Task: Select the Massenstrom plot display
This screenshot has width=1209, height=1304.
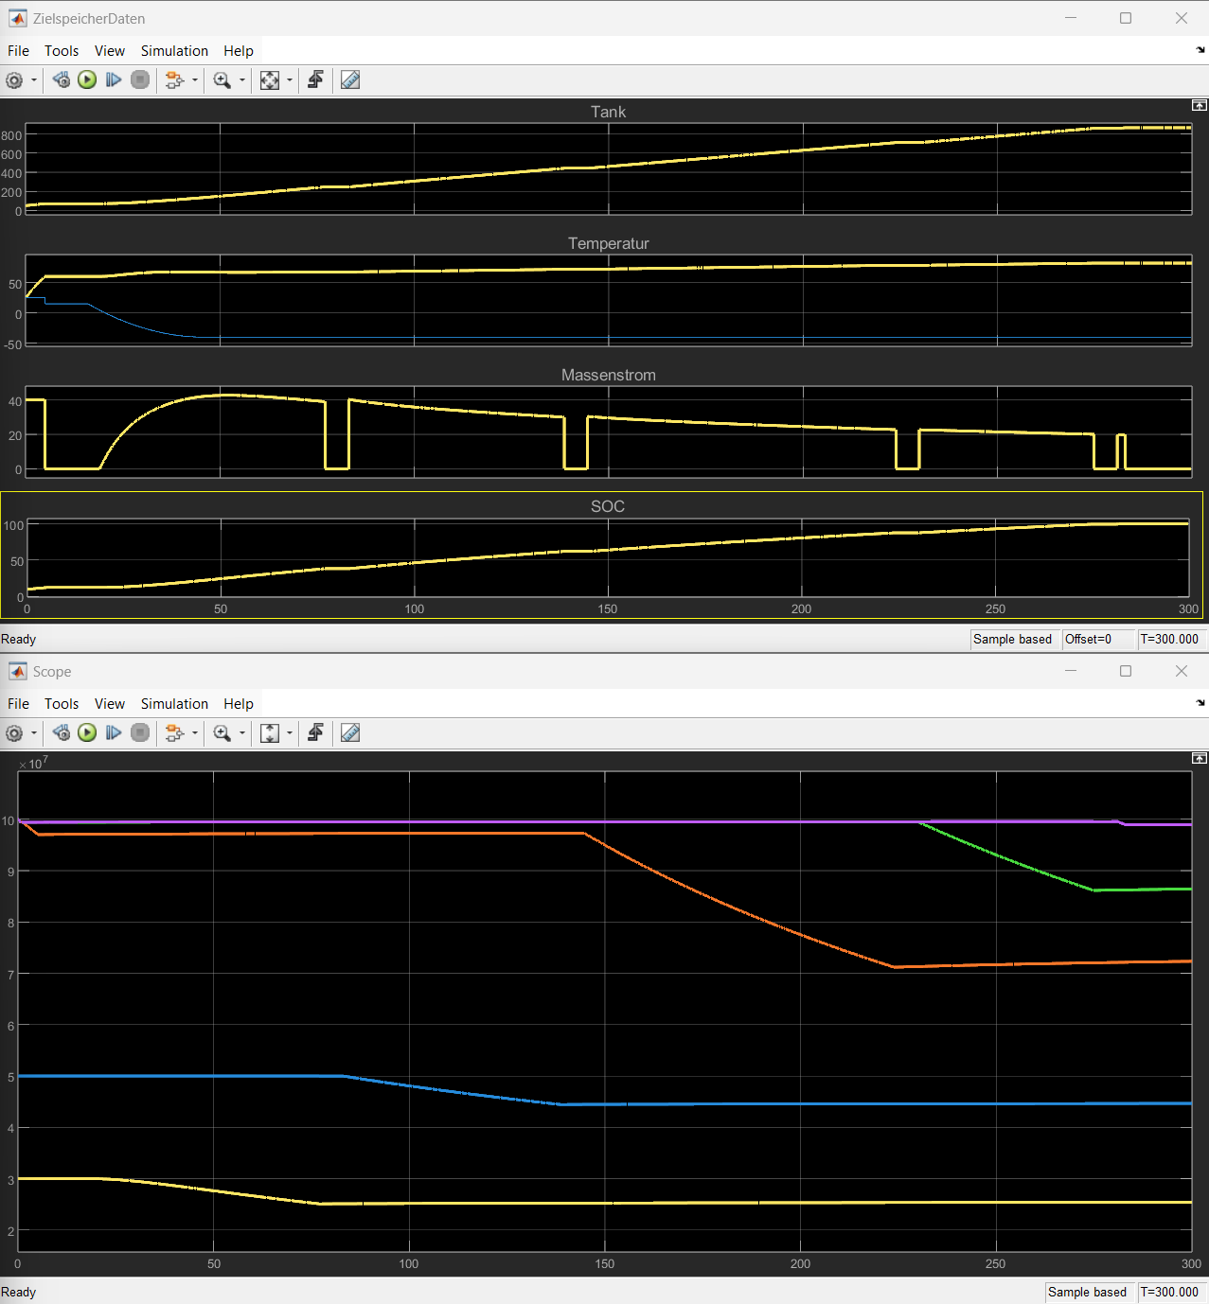Action: coord(608,432)
